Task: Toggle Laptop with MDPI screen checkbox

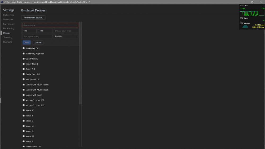Action: coord(24,90)
